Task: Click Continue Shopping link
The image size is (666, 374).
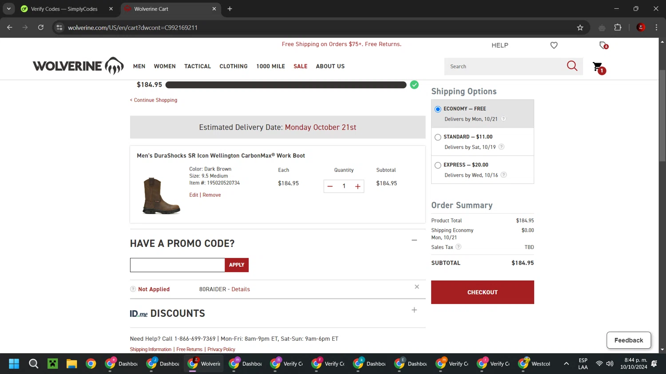Action: coord(154,100)
